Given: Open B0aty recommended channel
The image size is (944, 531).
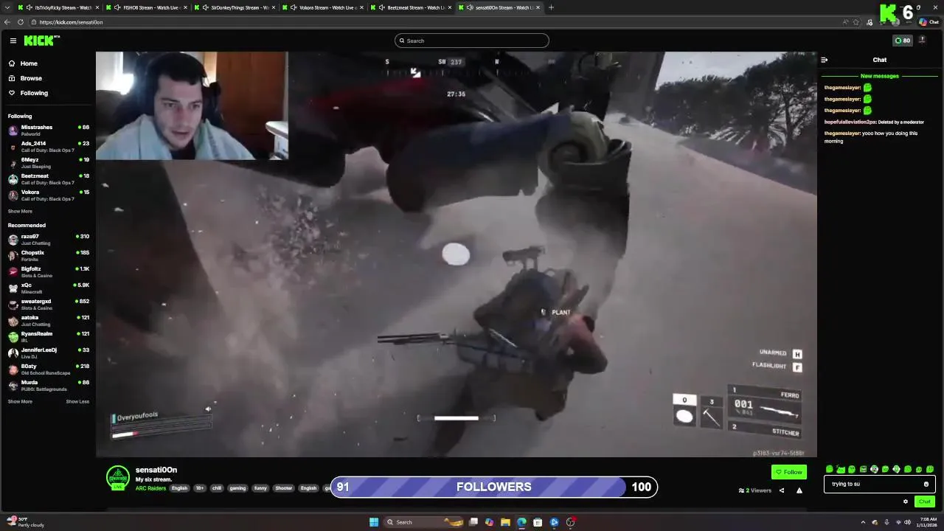Looking at the screenshot, I should point(48,369).
